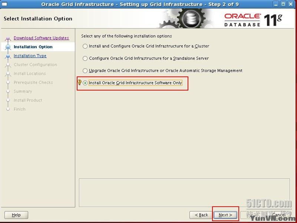Click the Prerequisite Checks step label
297x223 pixels.
33,82
